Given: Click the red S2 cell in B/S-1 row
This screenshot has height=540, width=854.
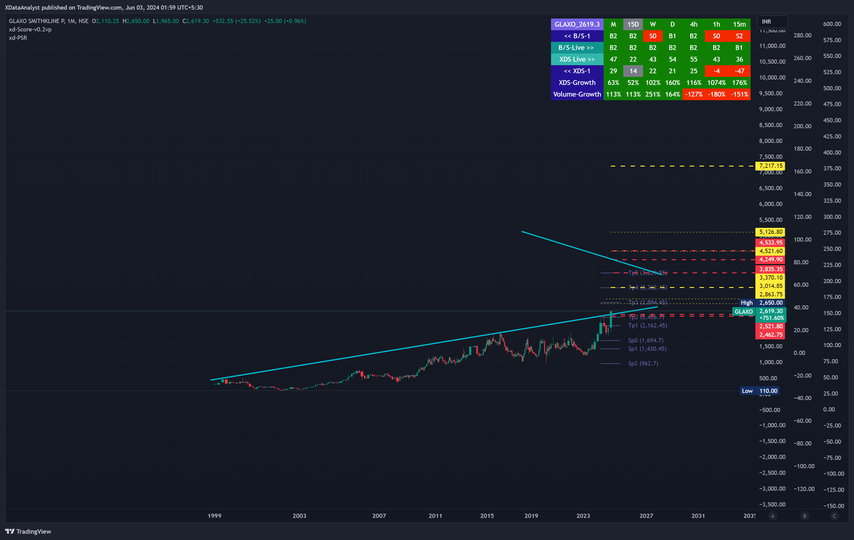Looking at the screenshot, I should [x=740, y=36].
